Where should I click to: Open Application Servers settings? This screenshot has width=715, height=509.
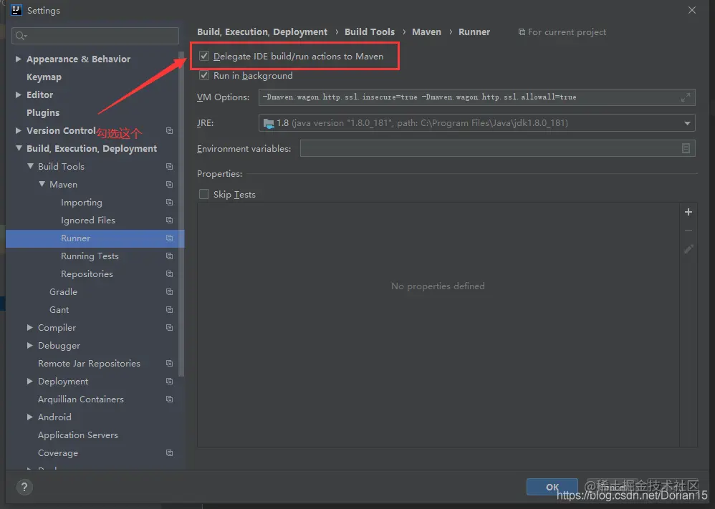tap(78, 435)
